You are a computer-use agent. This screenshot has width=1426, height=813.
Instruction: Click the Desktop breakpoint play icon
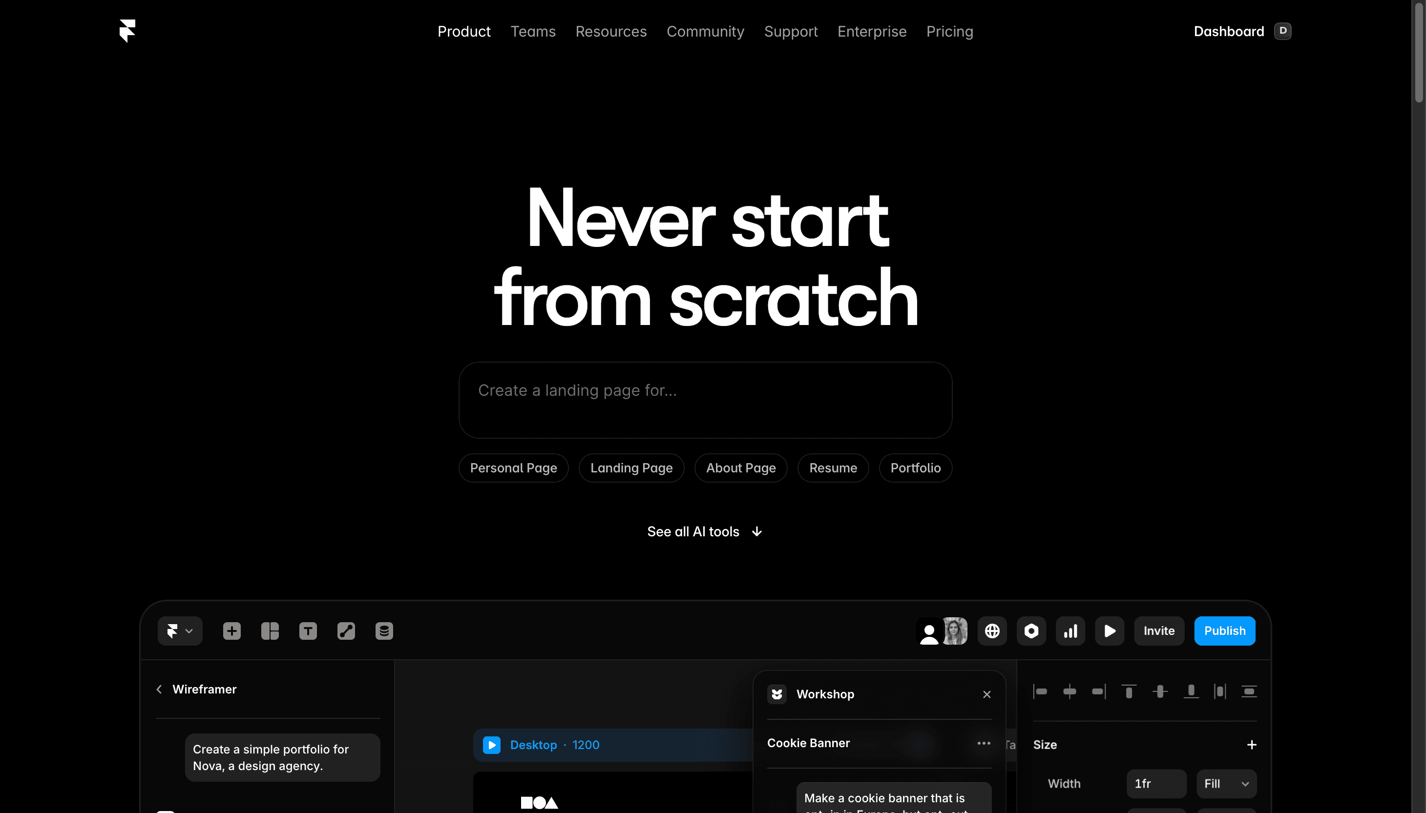(x=492, y=745)
